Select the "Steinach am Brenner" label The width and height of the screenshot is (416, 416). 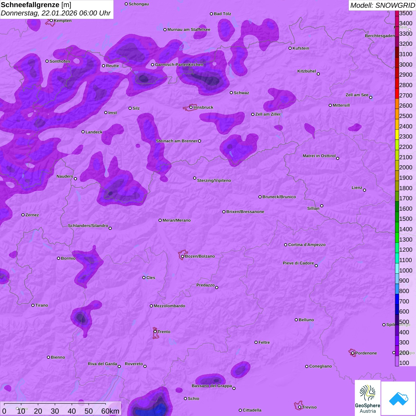coord(177,141)
